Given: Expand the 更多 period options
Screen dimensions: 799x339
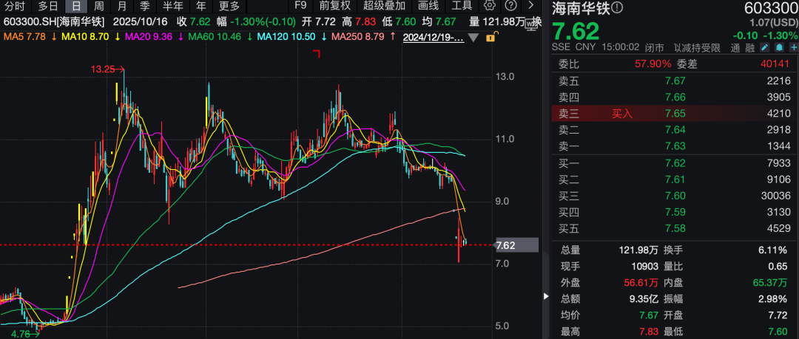Looking at the screenshot, I should point(229,6).
